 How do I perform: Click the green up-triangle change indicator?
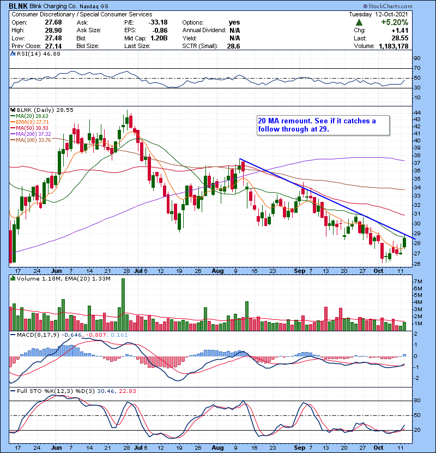[359, 22]
